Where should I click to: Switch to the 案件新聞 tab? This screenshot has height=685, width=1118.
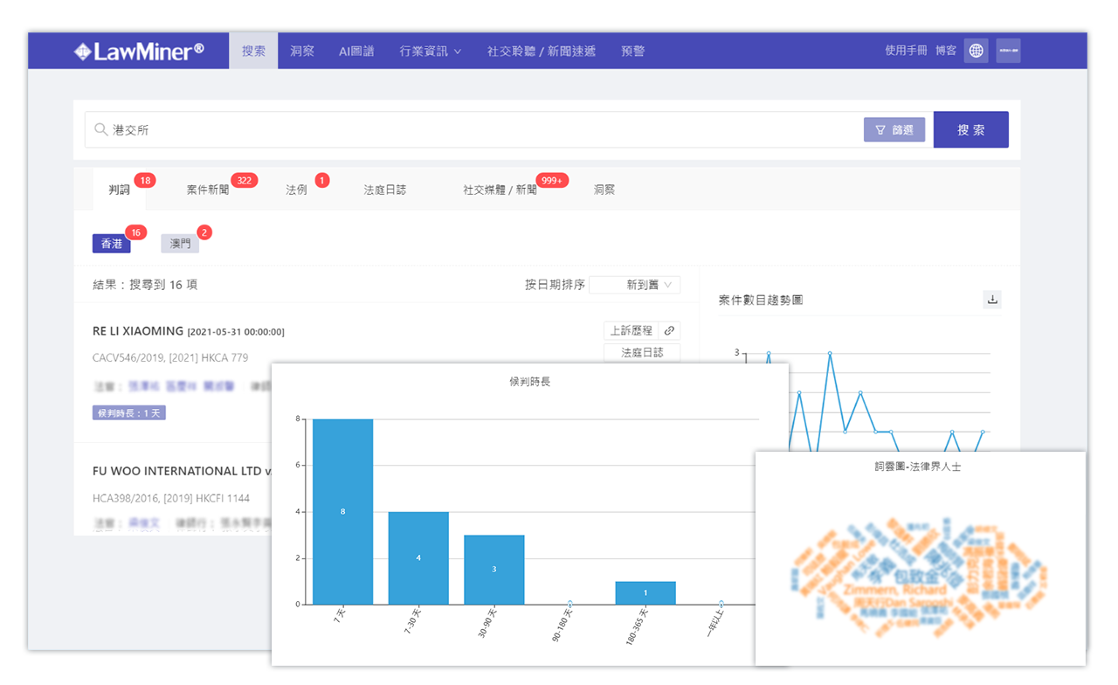pyautogui.click(x=208, y=190)
